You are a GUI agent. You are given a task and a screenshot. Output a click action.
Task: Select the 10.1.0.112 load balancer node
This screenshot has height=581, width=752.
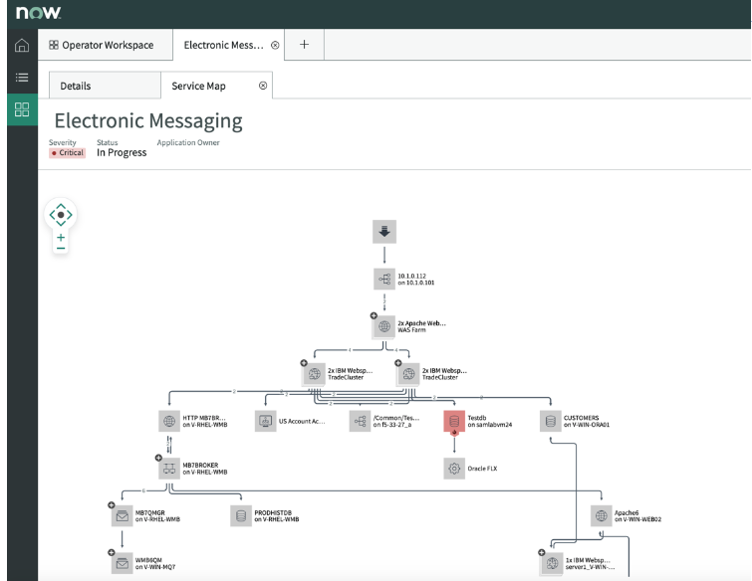tap(384, 279)
